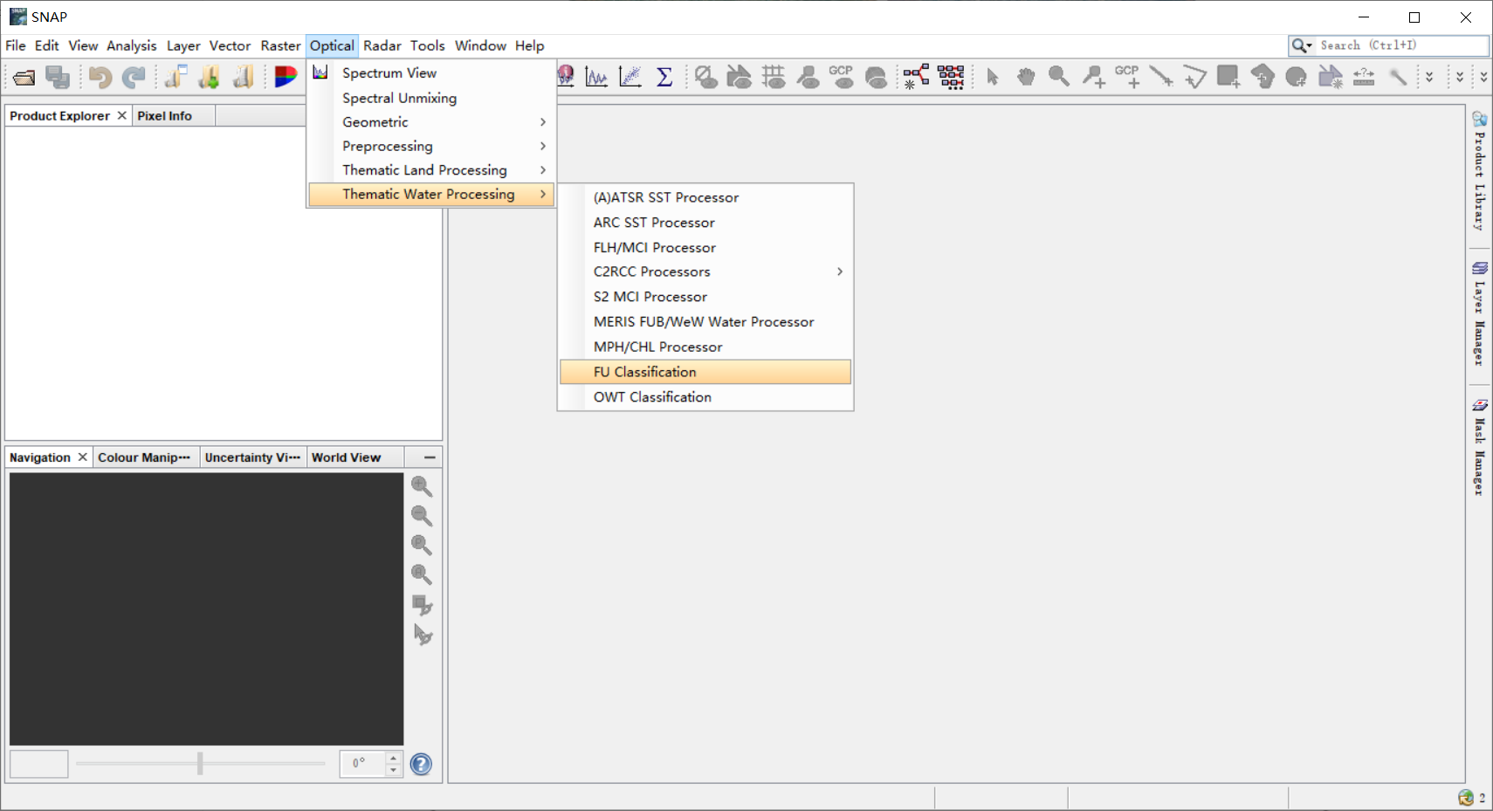Toggle the GCP overlay eye icon
The width and height of the screenshot is (1493, 811).
coord(842,77)
